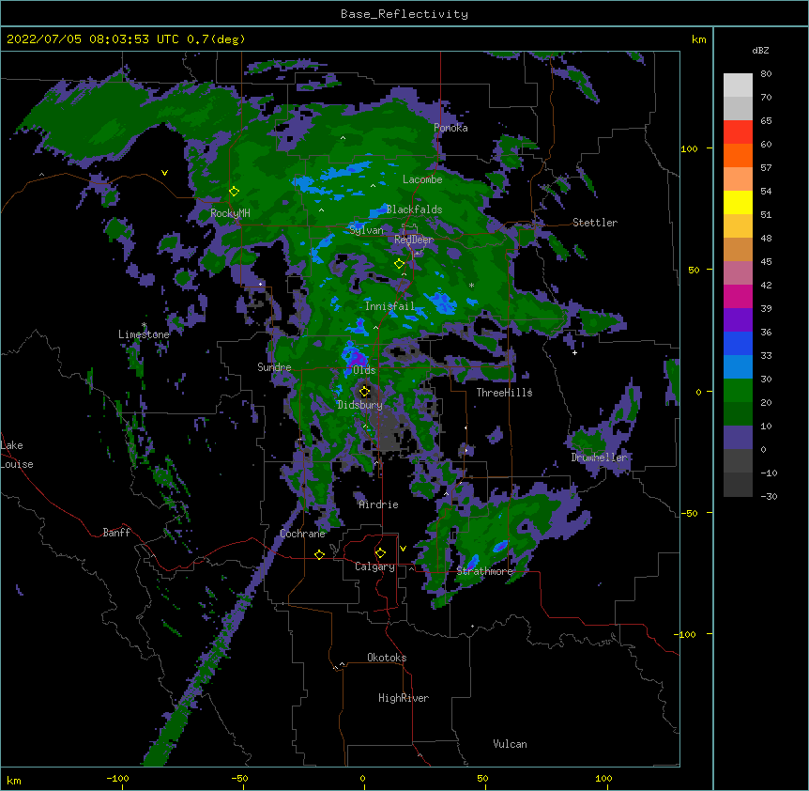Click the Lake Louise label

[x=17, y=455]
